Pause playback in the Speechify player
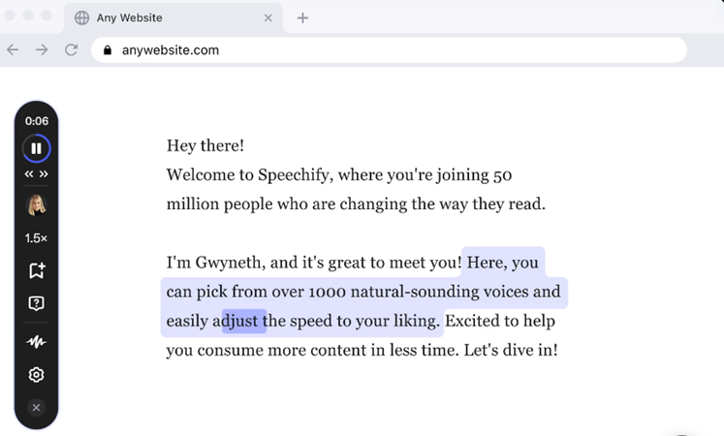 click(x=36, y=148)
